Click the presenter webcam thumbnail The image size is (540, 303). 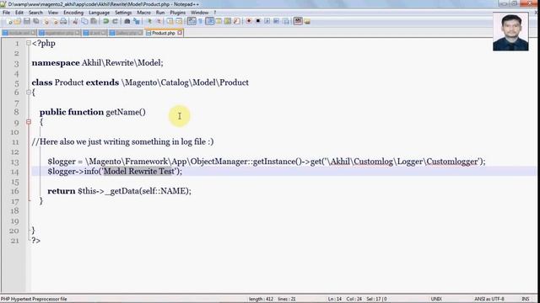point(510,32)
